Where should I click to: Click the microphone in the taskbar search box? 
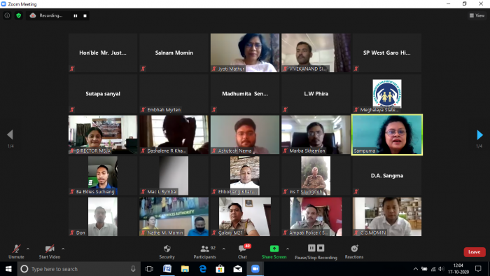click(x=133, y=269)
